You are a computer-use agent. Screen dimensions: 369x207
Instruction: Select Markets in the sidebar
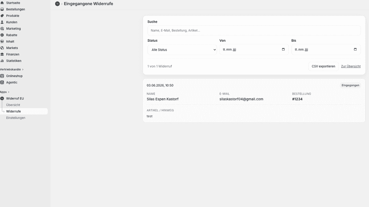pos(12,48)
